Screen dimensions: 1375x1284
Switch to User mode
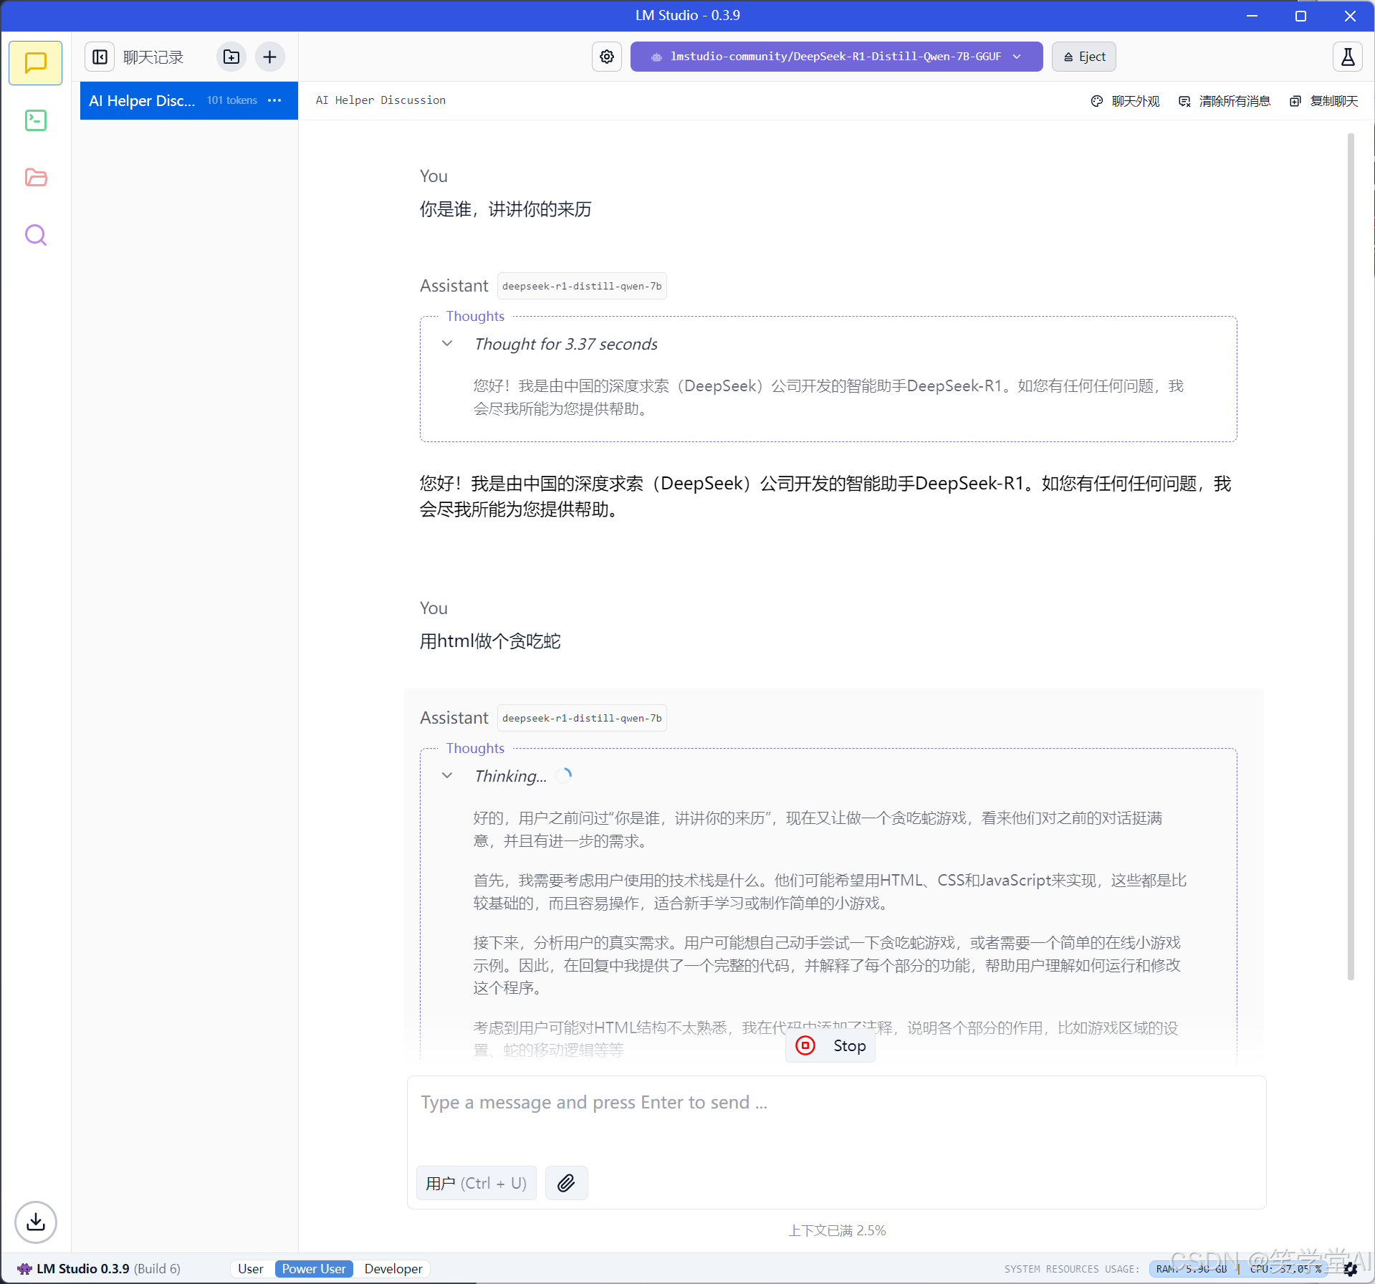(251, 1269)
